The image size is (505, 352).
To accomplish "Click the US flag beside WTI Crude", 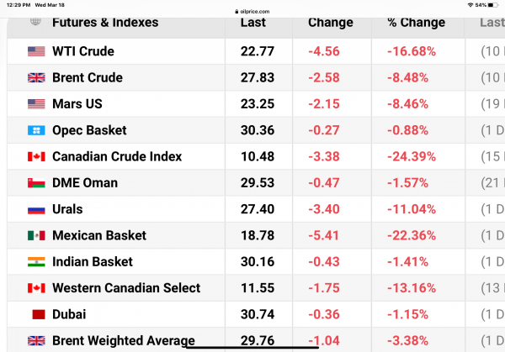I will point(36,51).
